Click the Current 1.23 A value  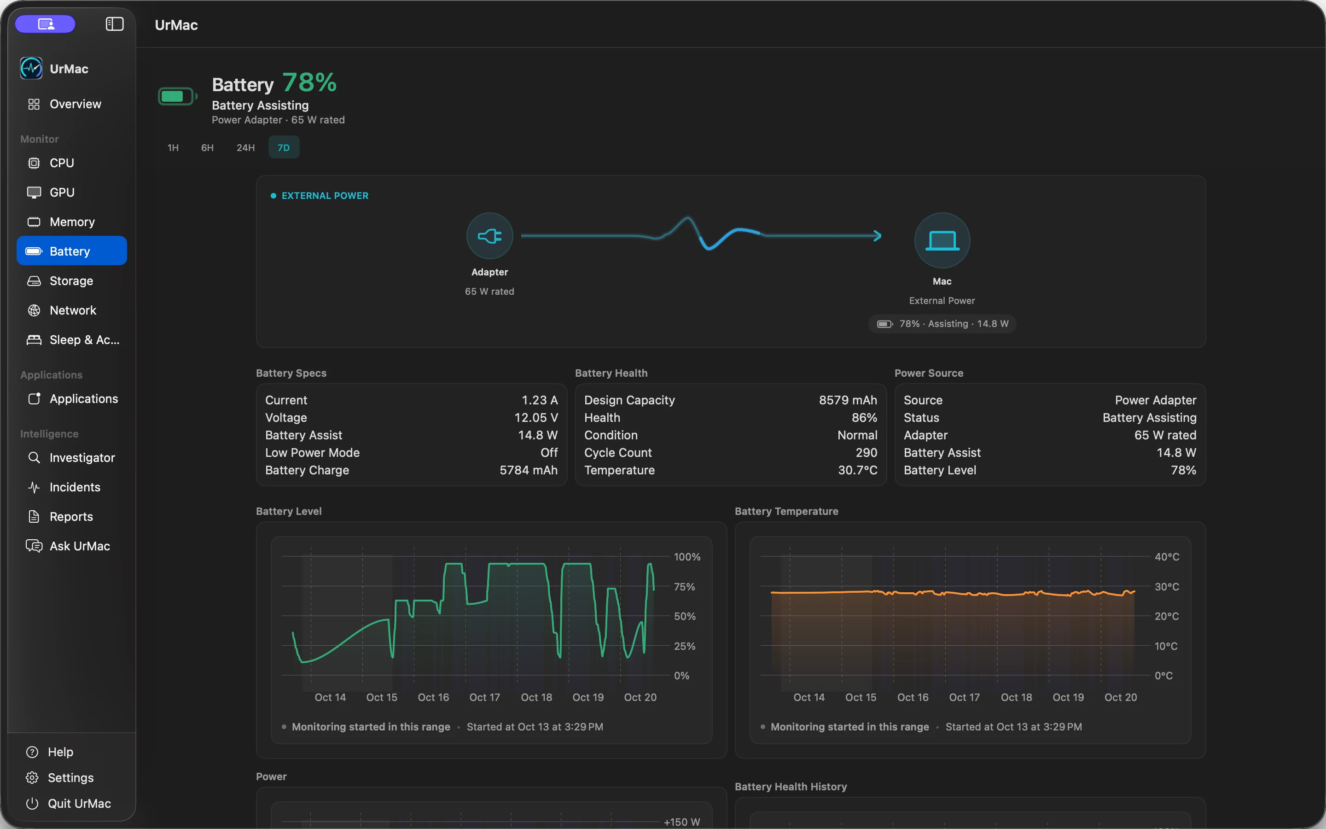[540, 400]
